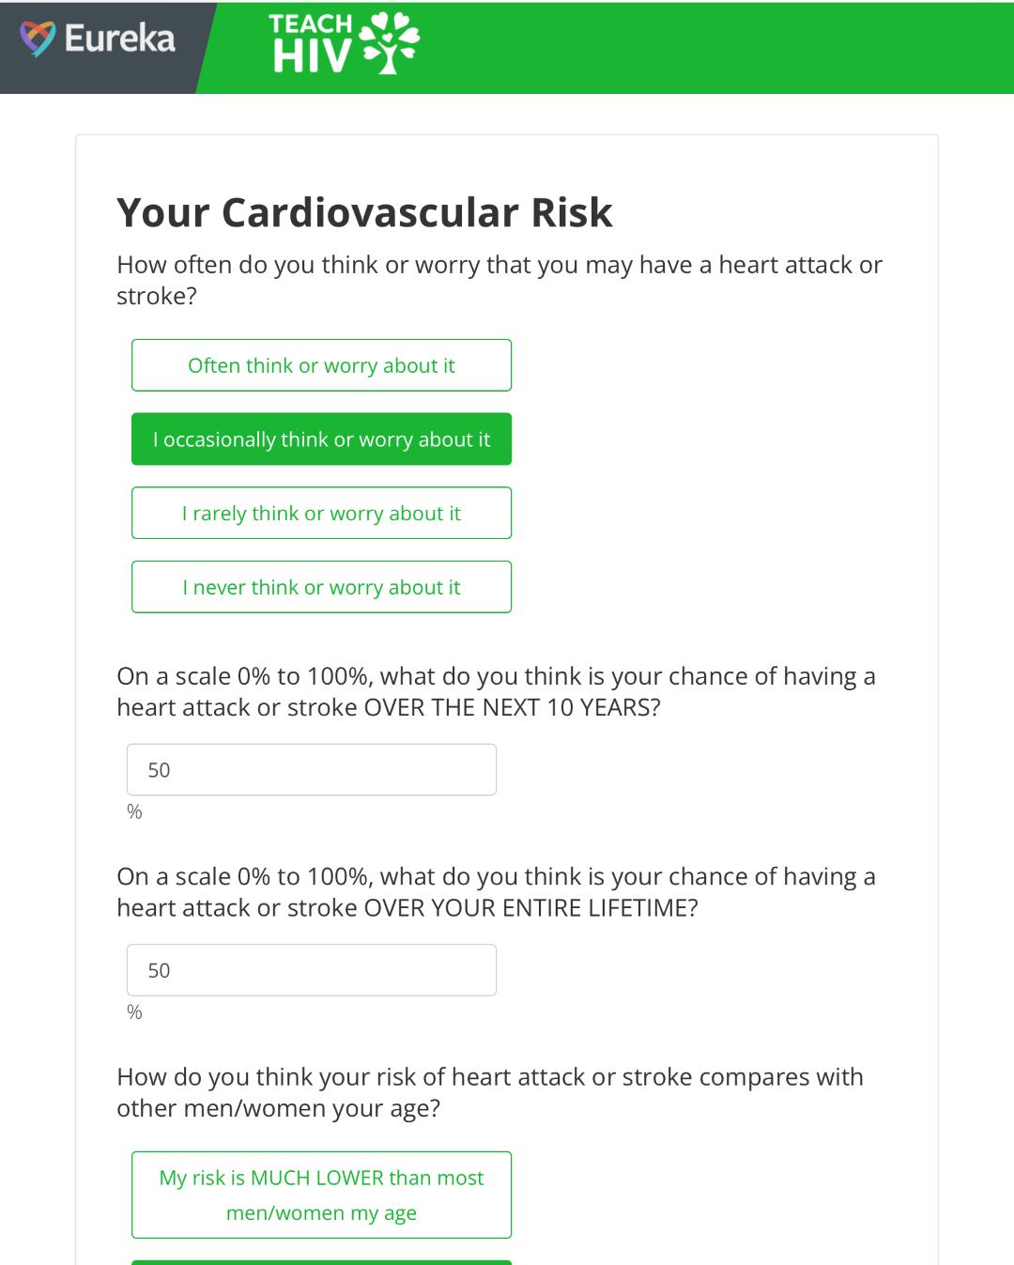Image resolution: width=1014 pixels, height=1265 pixels.
Task: Click the % label under the lifetime field
Action: point(134,1012)
